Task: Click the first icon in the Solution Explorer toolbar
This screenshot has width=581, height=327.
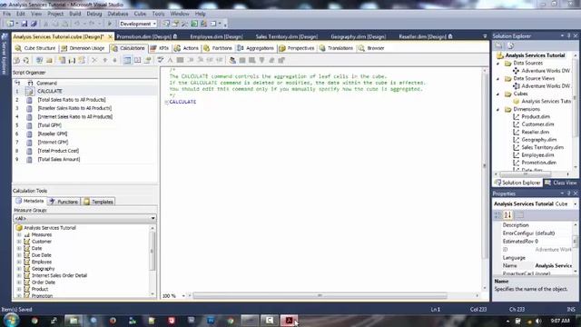Action: pyautogui.click(x=499, y=45)
